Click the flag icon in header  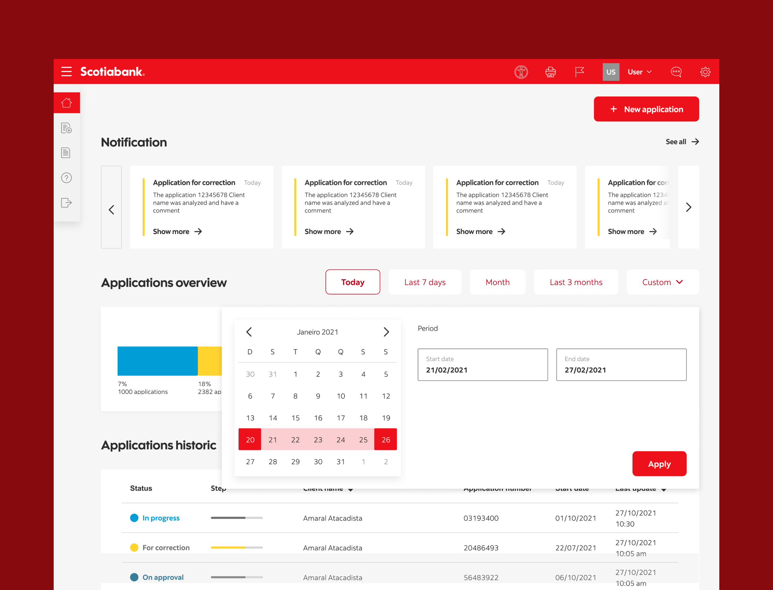point(580,72)
